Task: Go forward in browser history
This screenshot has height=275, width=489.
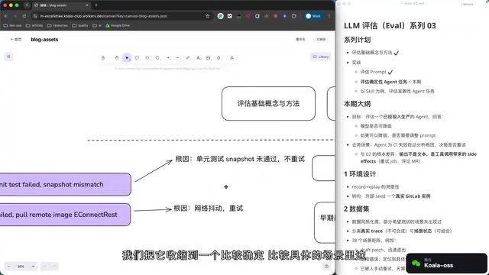Action: pos(15,16)
